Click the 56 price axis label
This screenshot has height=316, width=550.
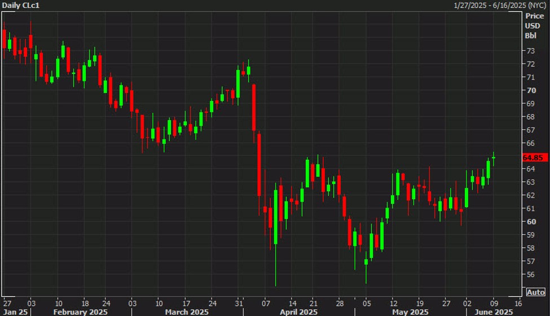[530, 274]
